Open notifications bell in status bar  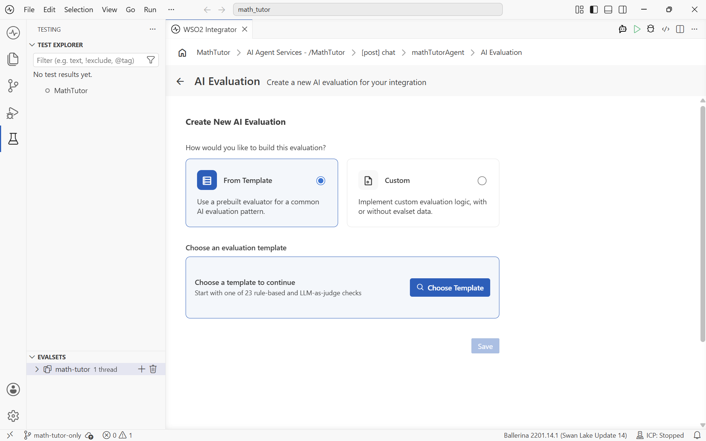tap(697, 435)
